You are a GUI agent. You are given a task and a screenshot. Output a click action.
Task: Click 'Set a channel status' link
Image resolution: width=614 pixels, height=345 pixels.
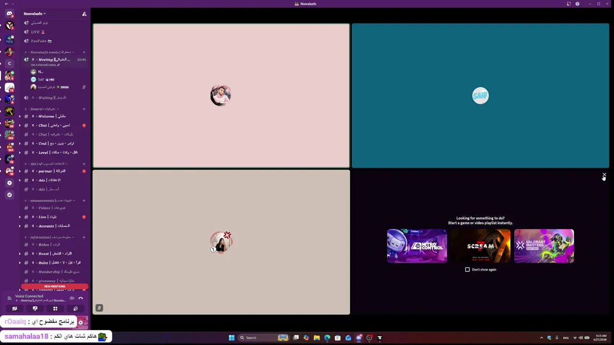pyautogui.click(x=45, y=65)
